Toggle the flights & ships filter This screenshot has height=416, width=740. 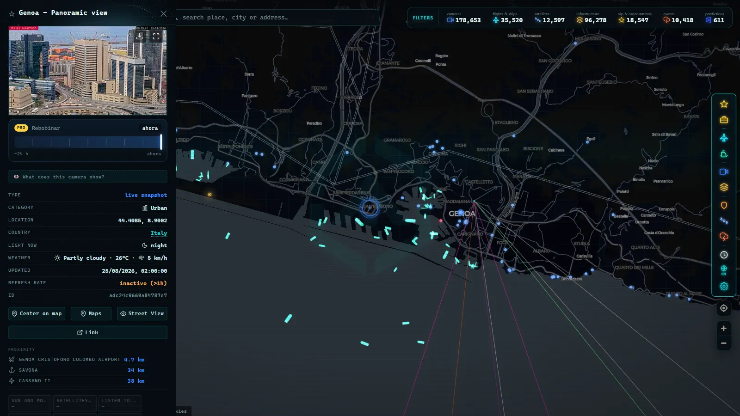coord(507,18)
